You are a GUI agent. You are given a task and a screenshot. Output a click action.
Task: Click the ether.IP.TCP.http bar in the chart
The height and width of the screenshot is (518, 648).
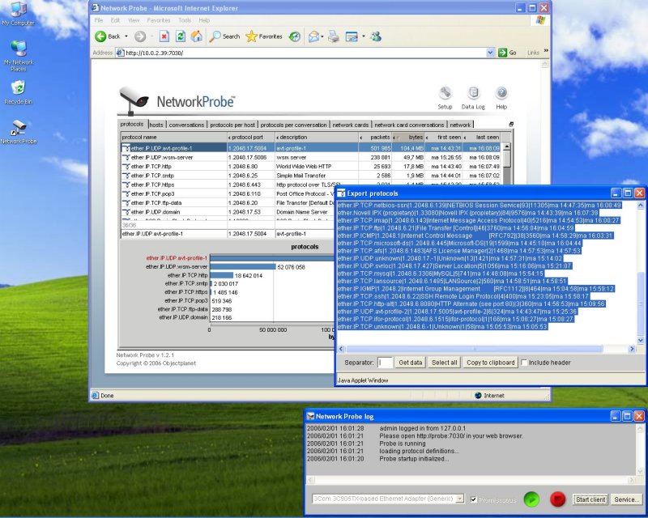pyautogui.click(x=222, y=275)
